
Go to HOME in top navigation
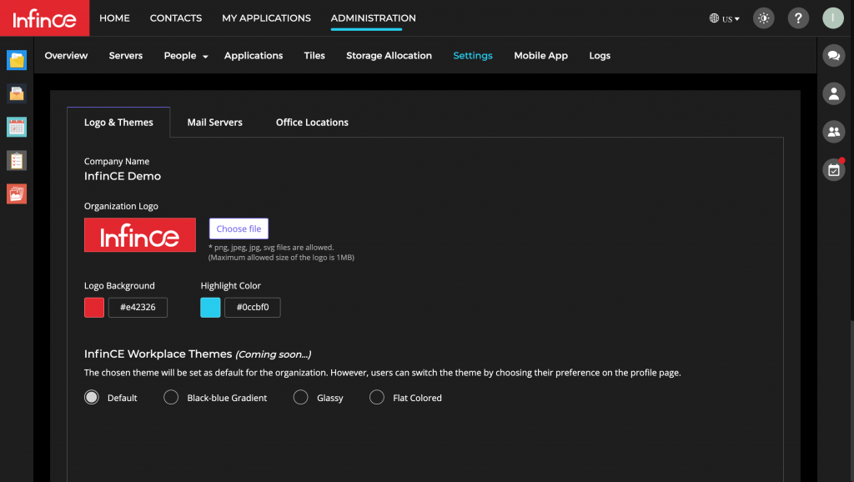click(114, 18)
